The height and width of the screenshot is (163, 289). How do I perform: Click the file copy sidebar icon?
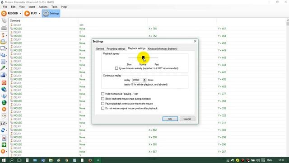(x=3, y=55)
